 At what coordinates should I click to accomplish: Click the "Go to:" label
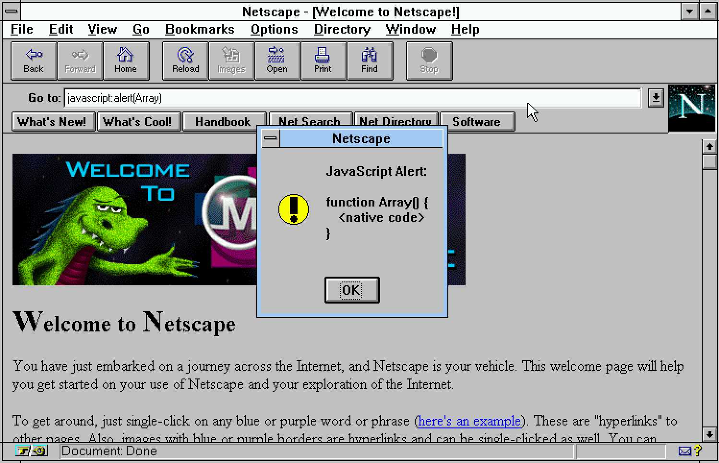[x=45, y=98]
